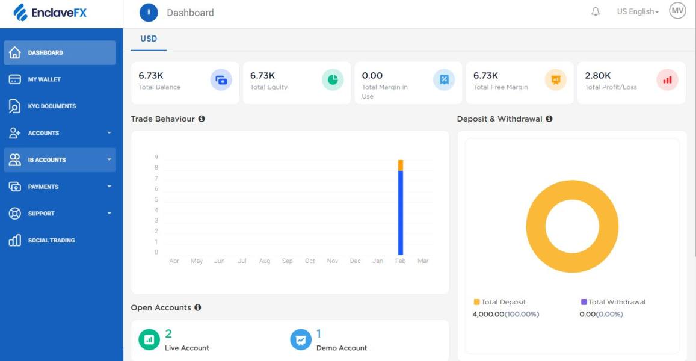The image size is (696, 361).
Task: Toggle Total Withdrawal legend item
Action: 612,302
